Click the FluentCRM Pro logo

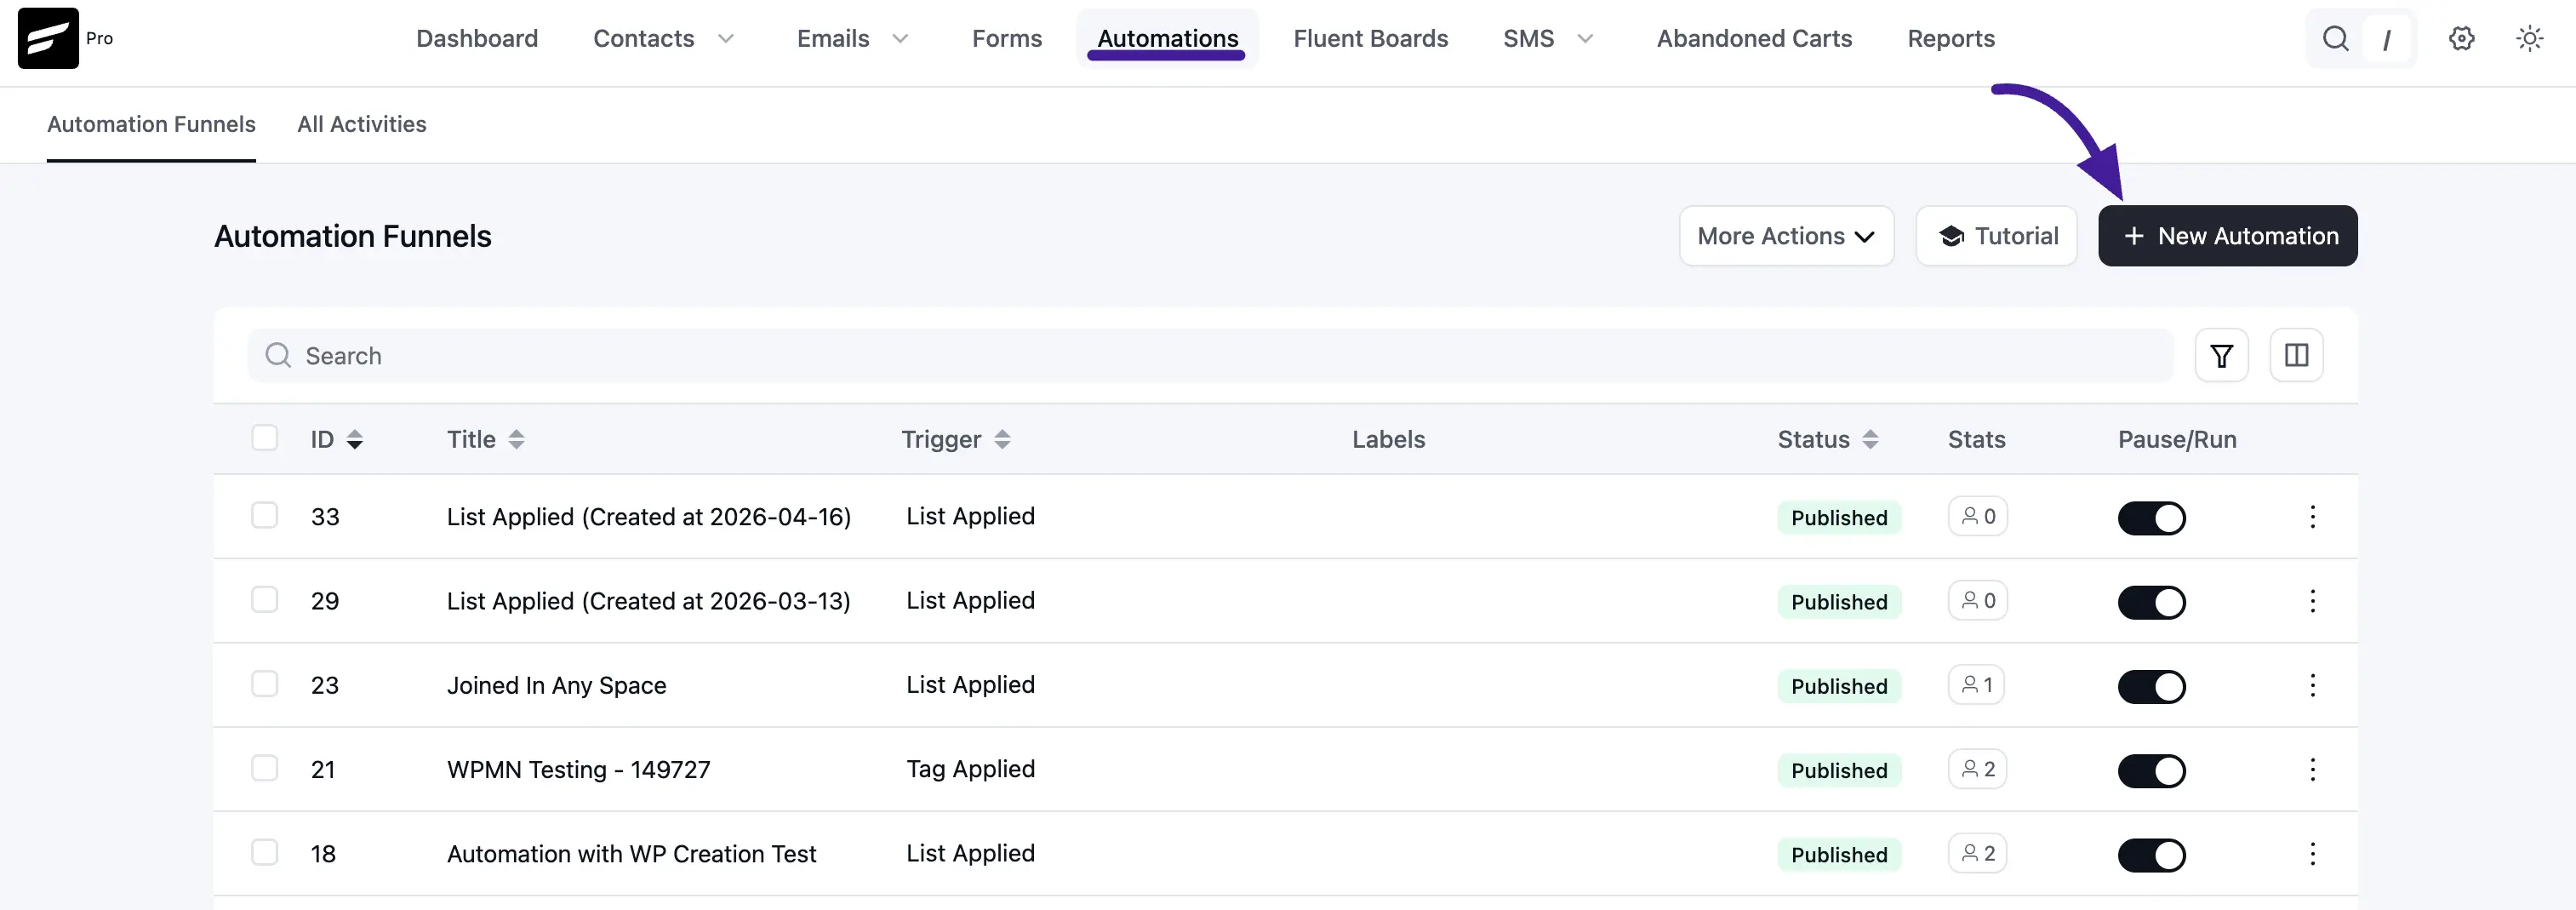(x=48, y=38)
